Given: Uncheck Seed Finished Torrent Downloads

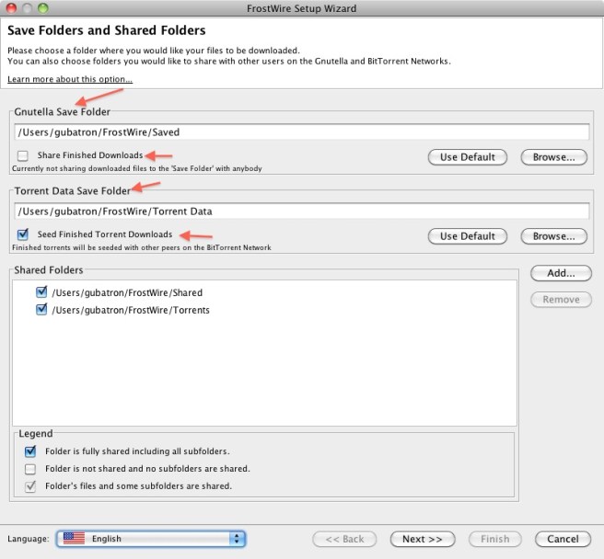Looking at the screenshot, I should point(23,234).
